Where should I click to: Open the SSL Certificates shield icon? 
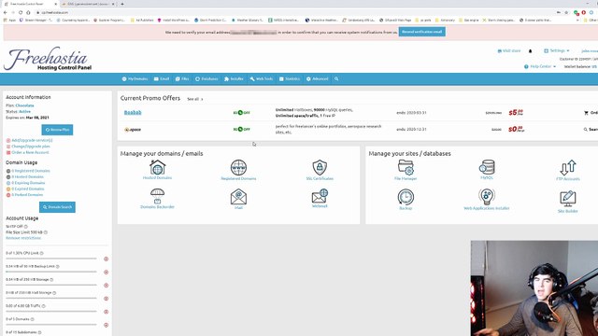pos(320,167)
